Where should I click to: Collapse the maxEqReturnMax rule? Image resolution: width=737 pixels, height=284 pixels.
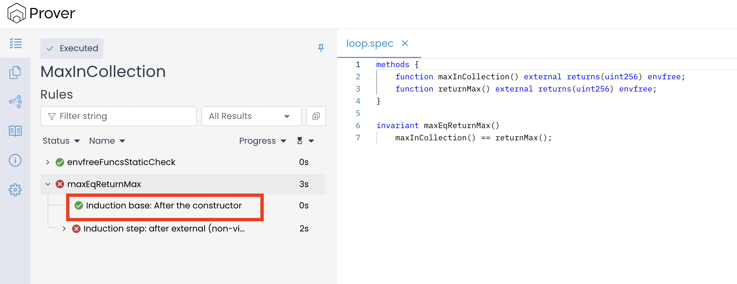(48, 184)
